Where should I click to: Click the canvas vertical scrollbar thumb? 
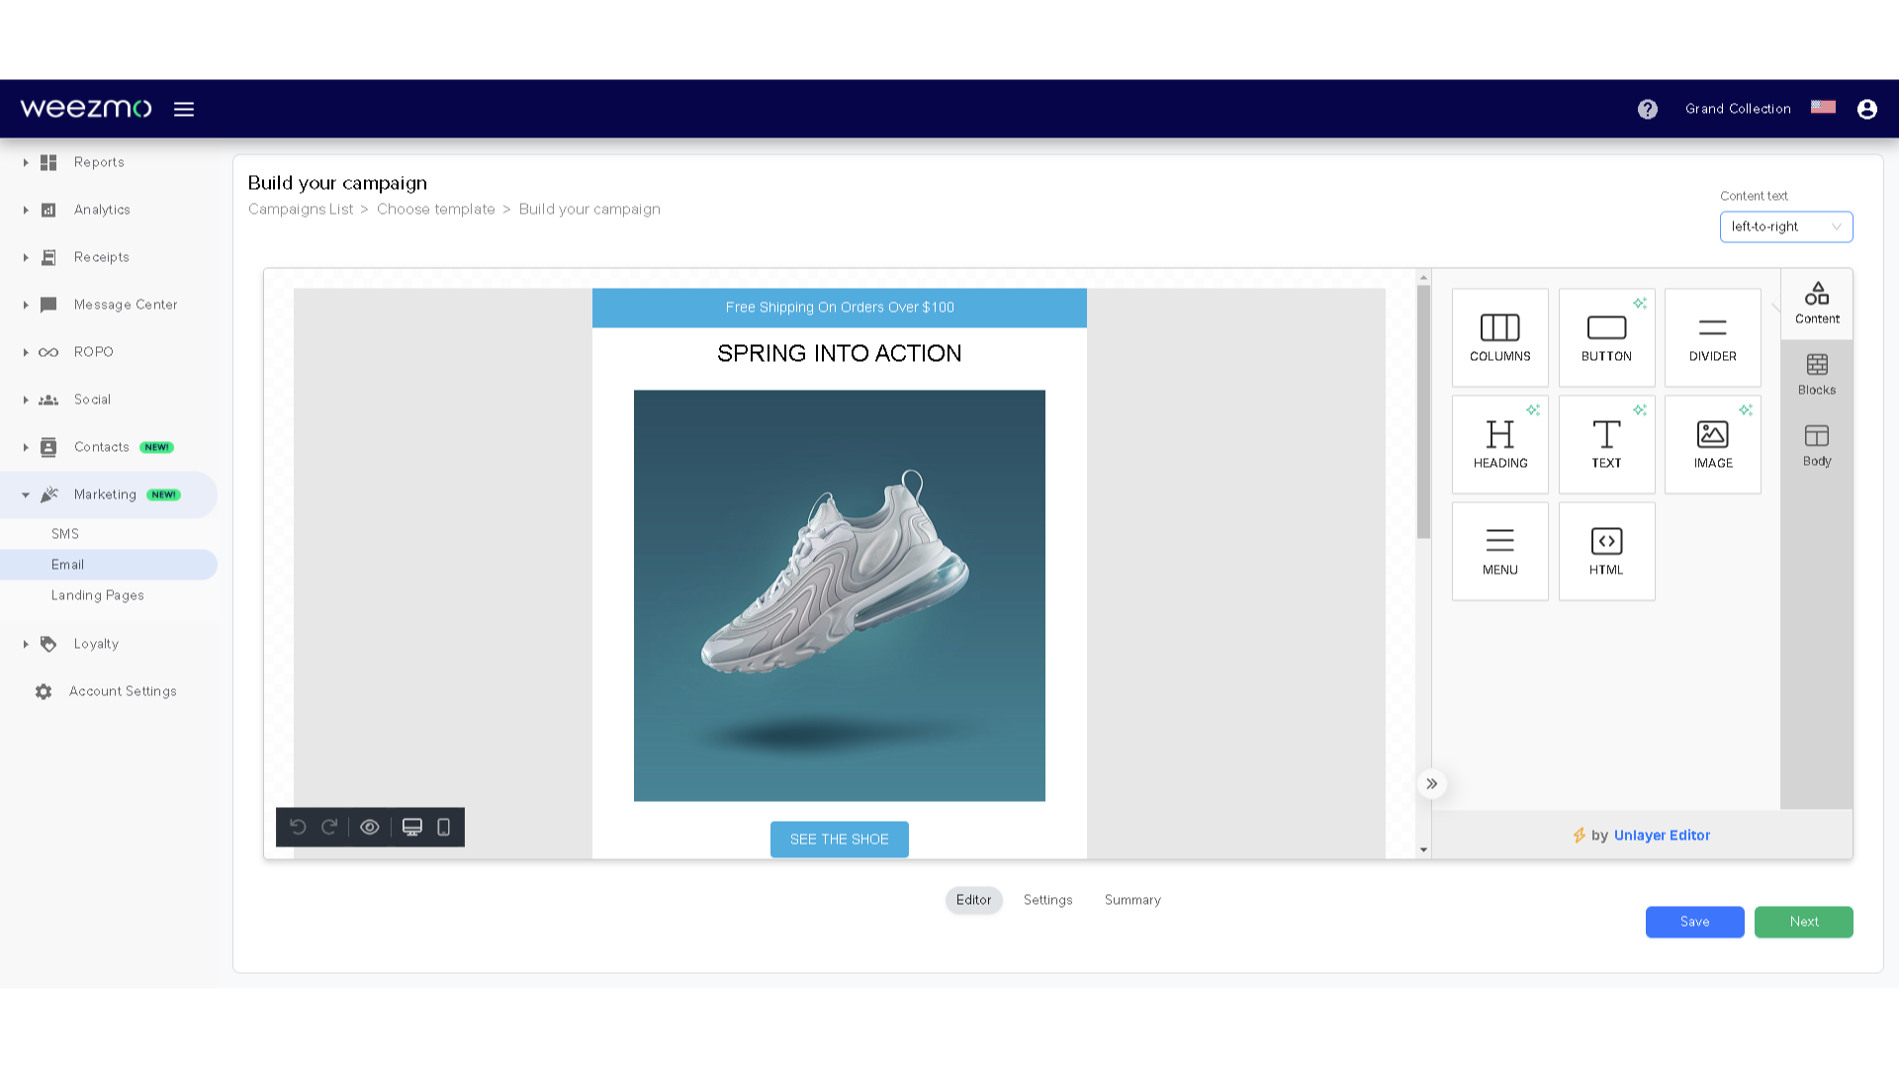1423,412
